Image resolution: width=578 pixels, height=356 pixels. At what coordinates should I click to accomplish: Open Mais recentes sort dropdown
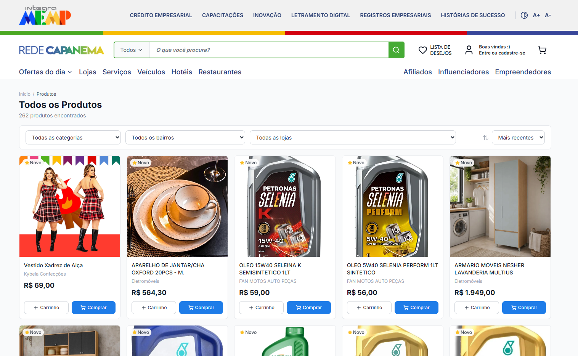coord(518,138)
